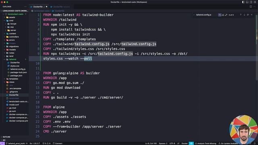This screenshot has height=145, width=258.
Task: Open package-lock.json file
Action: tap(19, 72)
